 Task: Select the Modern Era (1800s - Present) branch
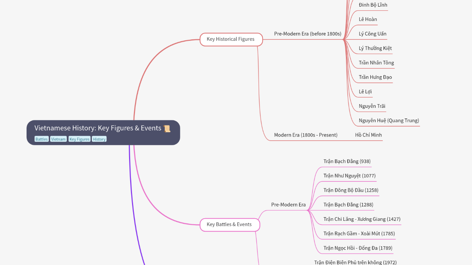pos(306,135)
